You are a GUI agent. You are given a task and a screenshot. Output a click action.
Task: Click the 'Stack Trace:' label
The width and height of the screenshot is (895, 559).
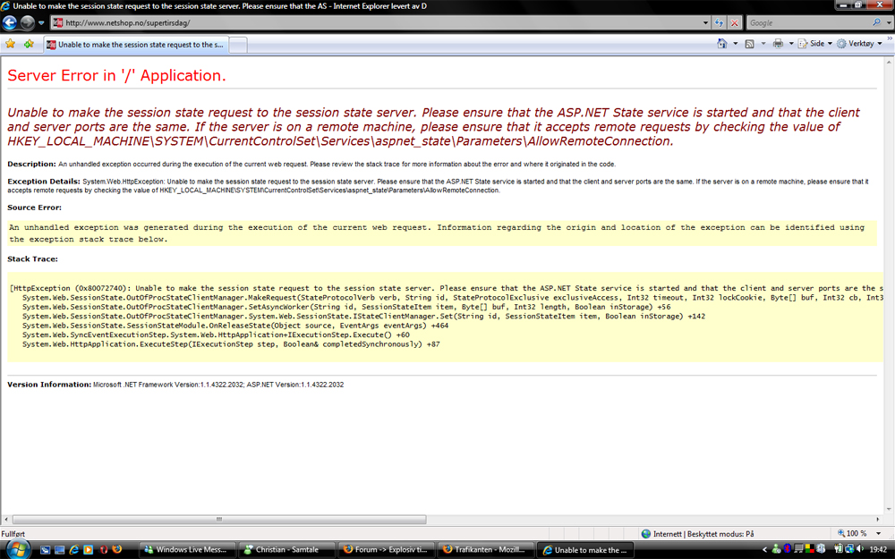[32, 259]
